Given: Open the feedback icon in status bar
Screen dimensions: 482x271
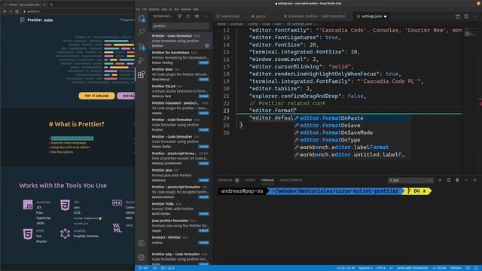Looking at the screenshot, I should (468, 268).
